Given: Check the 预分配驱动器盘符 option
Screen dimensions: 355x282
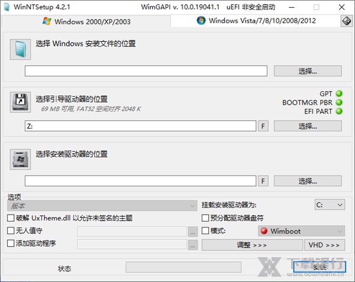Looking at the screenshot, I should tap(206, 218).
